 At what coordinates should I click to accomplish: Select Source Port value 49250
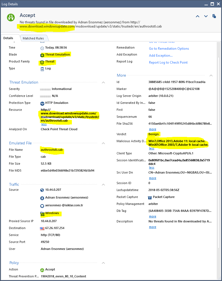(45, 242)
